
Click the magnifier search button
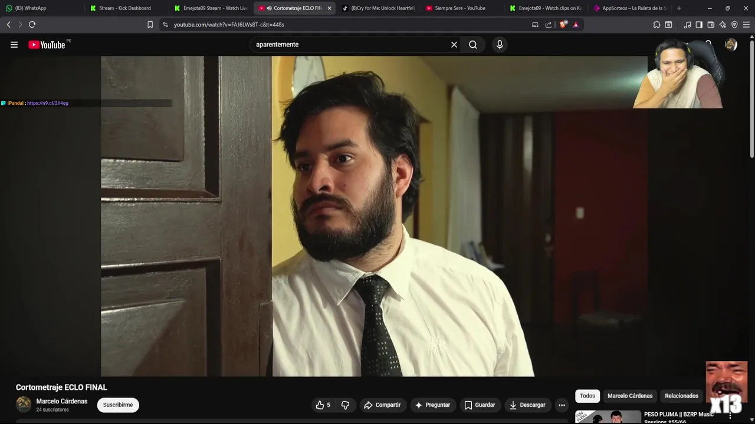(473, 45)
